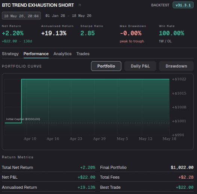Open the external link arrow icon beside the title

pos(79,5)
